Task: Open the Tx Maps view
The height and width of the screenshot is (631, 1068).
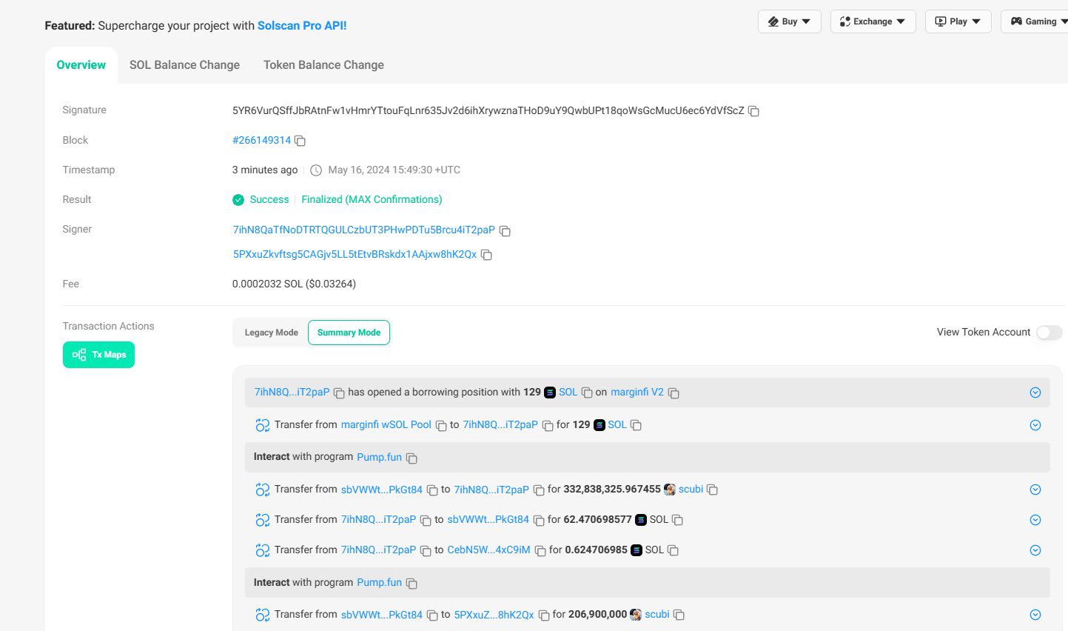Action: (98, 355)
